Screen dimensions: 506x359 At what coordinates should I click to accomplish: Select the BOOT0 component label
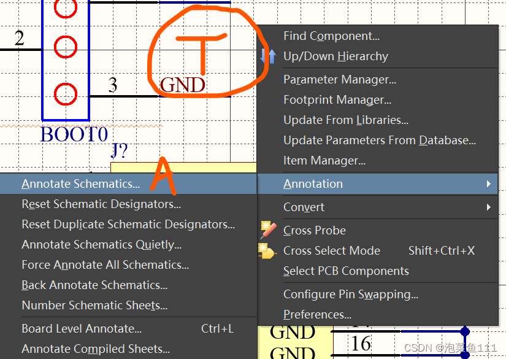pyautogui.click(x=74, y=134)
